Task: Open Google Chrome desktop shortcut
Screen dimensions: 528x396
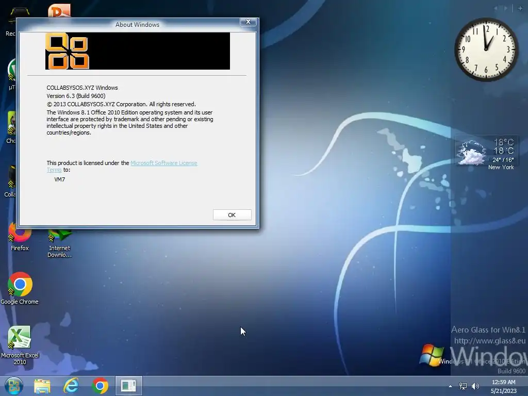Action: pyautogui.click(x=20, y=289)
